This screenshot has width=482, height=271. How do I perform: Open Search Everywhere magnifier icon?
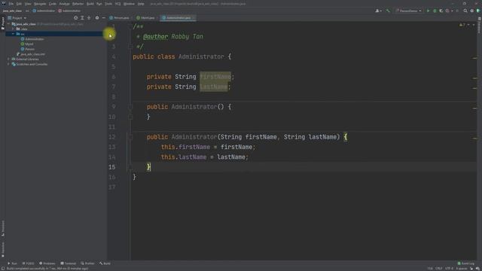(x=465, y=11)
